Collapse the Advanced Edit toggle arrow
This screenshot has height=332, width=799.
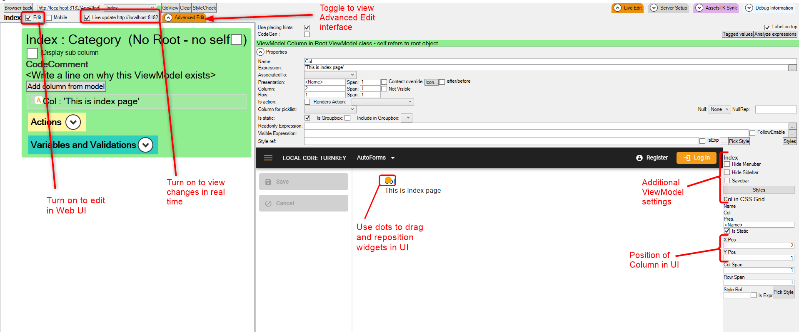168,17
